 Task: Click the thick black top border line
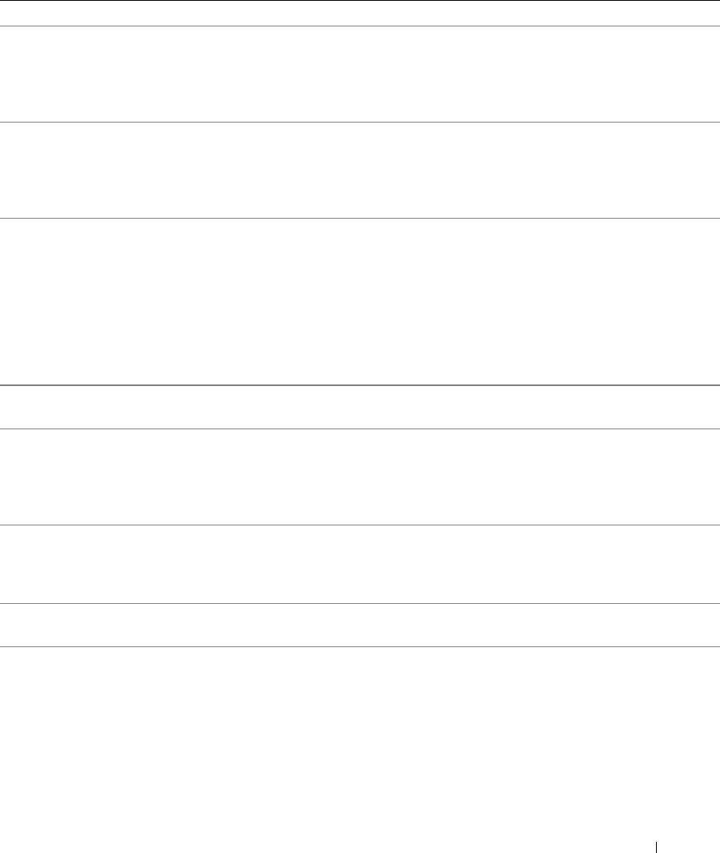point(360,1)
